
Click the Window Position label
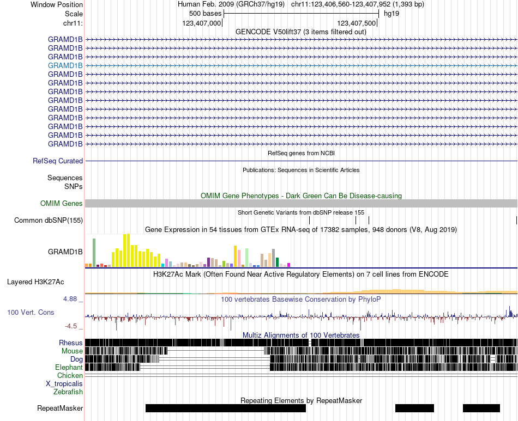coord(57,4)
